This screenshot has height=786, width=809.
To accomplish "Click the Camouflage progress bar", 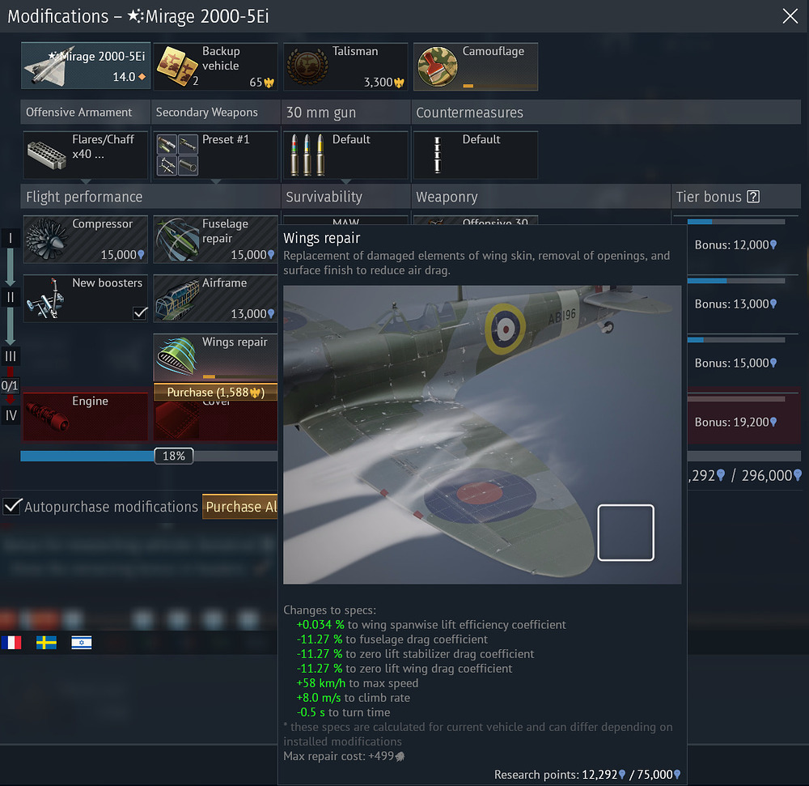I will coord(499,86).
